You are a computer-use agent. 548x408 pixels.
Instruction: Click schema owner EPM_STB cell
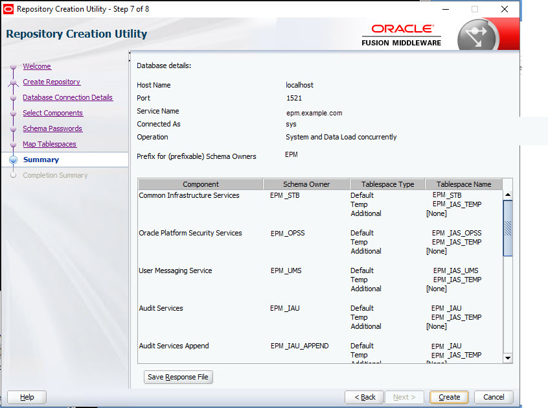click(285, 195)
